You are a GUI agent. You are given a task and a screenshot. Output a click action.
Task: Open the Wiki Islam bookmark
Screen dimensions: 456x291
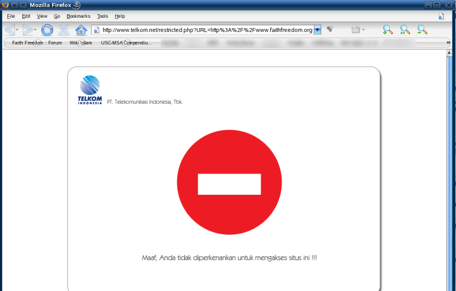coord(81,42)
